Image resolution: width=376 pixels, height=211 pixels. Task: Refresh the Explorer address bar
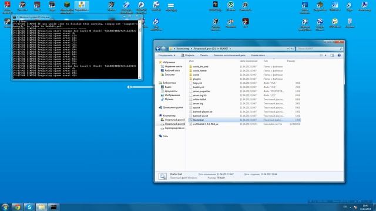tap(293, 49)
